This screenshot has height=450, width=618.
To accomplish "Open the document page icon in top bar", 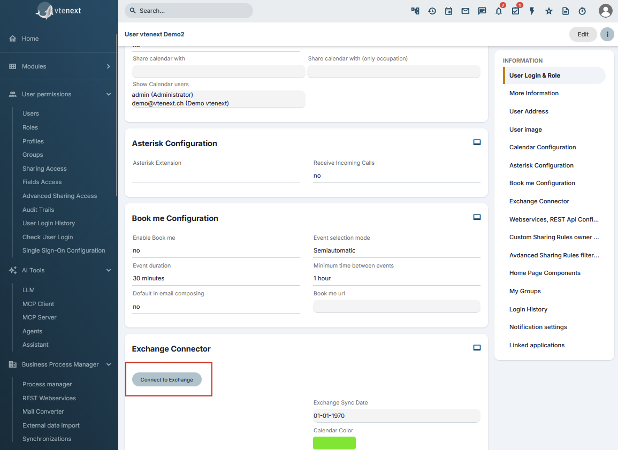I will coord(566,11).
